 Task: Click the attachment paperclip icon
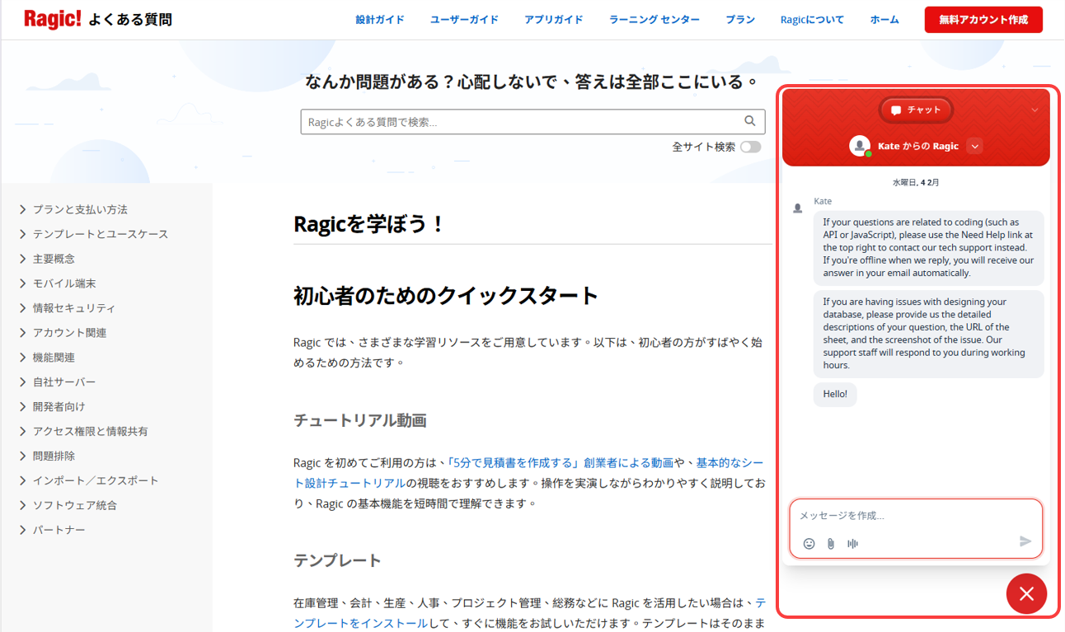(831, 544)
